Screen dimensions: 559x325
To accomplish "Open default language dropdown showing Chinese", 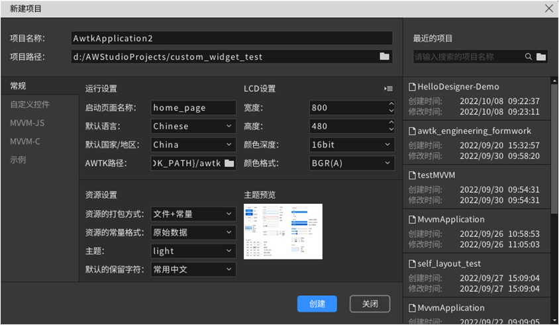I will click(193, 126).
